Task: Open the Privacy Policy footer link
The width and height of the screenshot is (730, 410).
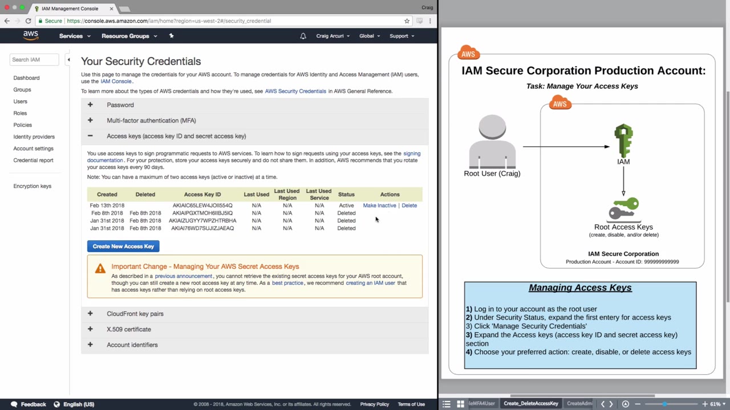Action: coord(375,404)
